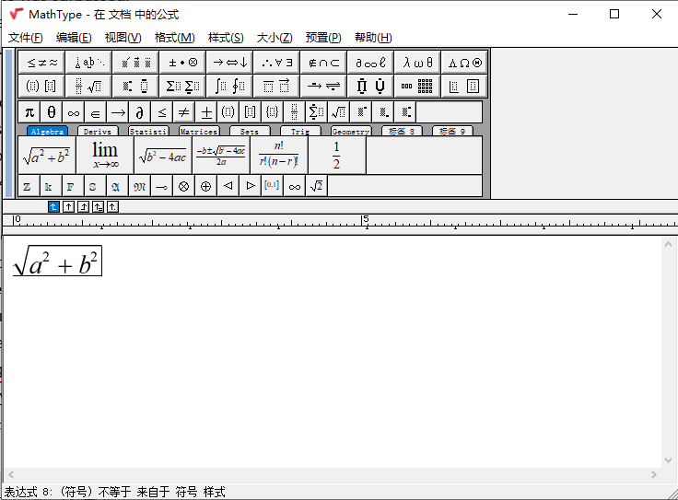678x500 pixels.
Task: Insert infinity symbol next to theta
Action: pyautogui.click(x=74, y=112)
